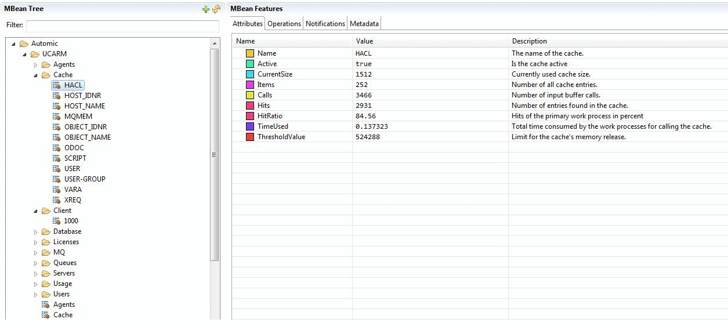Select the ODOC MBean icon
This screenshot has height=330, width=728.
click(57, 148)
